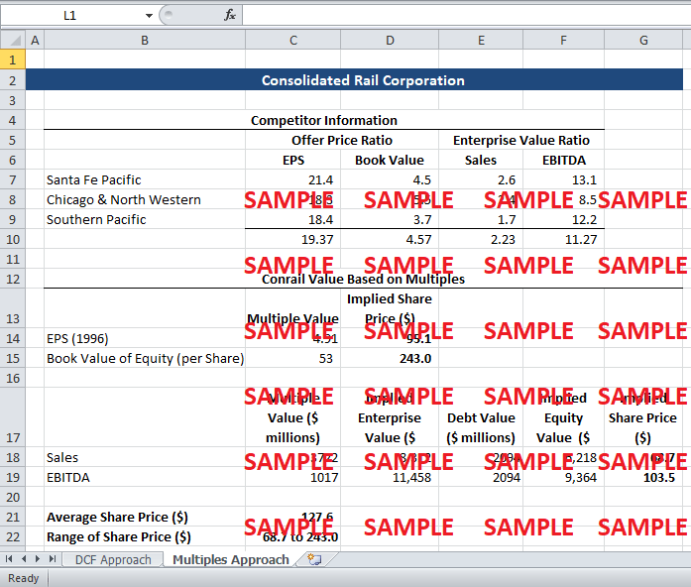
Task: Click into the formula bar input area
Action: [x=466, y=16]
